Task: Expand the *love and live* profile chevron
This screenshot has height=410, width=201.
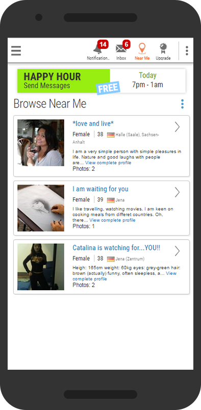Action: [178, 127]
